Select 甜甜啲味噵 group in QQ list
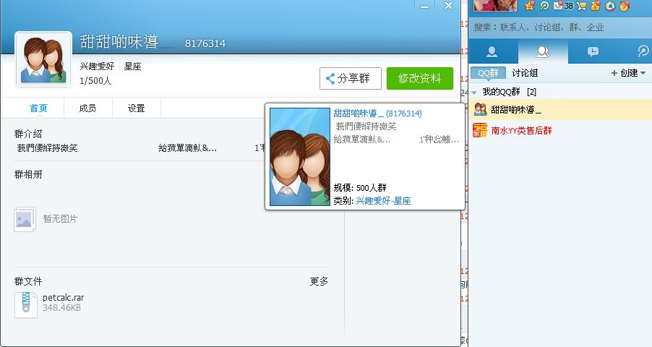 click(560, 110)
